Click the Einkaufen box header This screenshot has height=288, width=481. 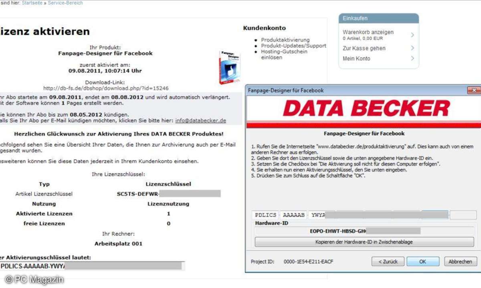tap(379, 18)
